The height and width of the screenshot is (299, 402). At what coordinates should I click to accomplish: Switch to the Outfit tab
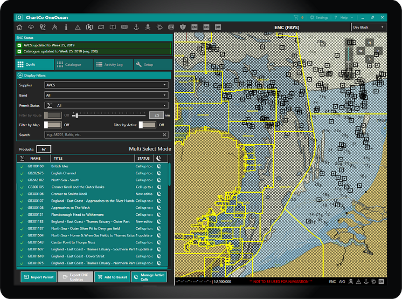coord(35,64)
